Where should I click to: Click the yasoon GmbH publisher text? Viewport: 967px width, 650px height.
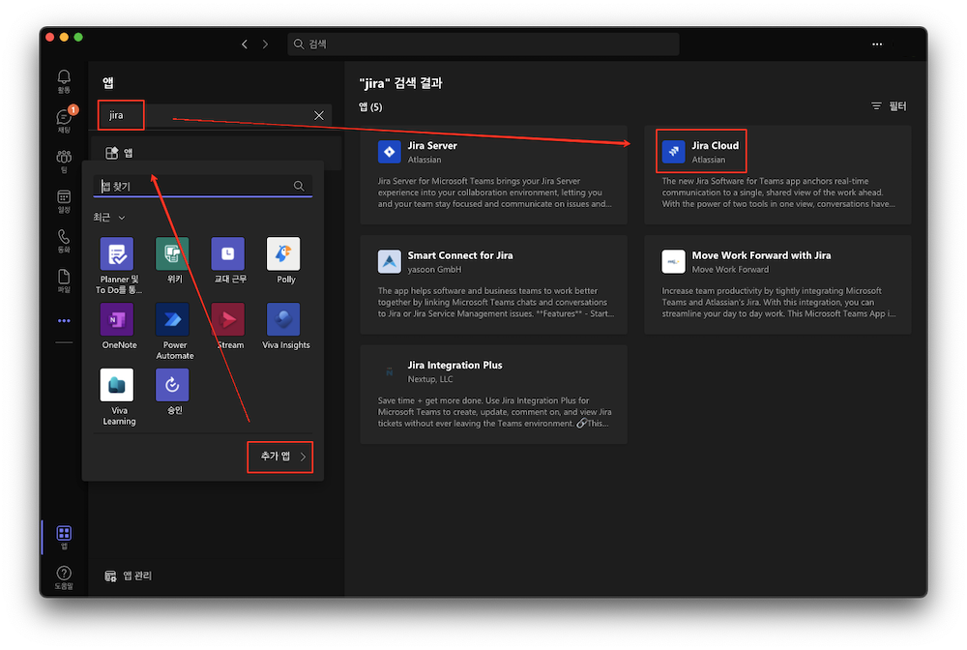[434, 270]
